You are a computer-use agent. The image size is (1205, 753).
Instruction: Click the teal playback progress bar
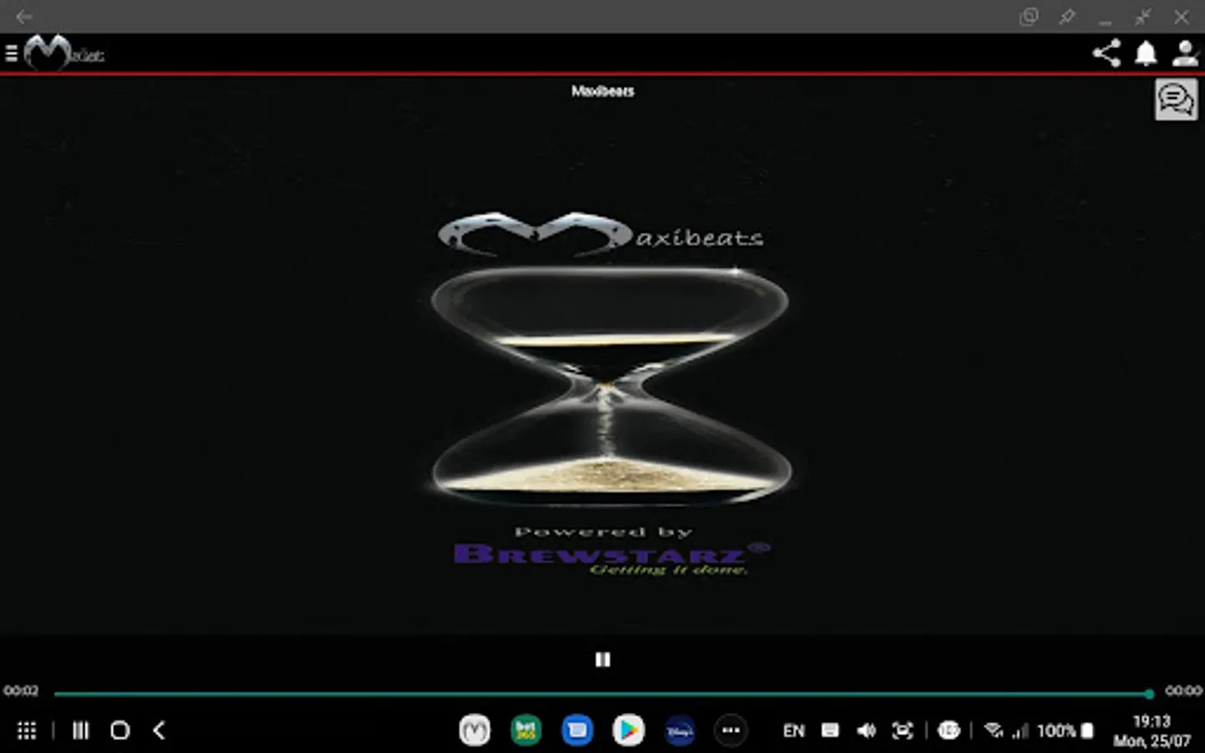(x=601, y=694)
